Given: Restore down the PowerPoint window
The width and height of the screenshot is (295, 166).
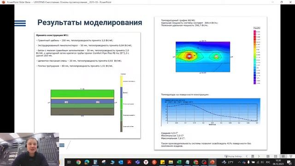Looking at the screenshot, I should tap(282, 2).
